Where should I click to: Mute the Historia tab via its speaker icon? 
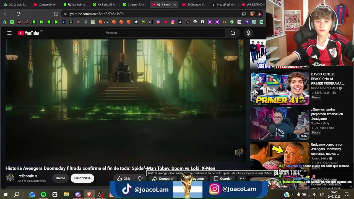point(159,5)
